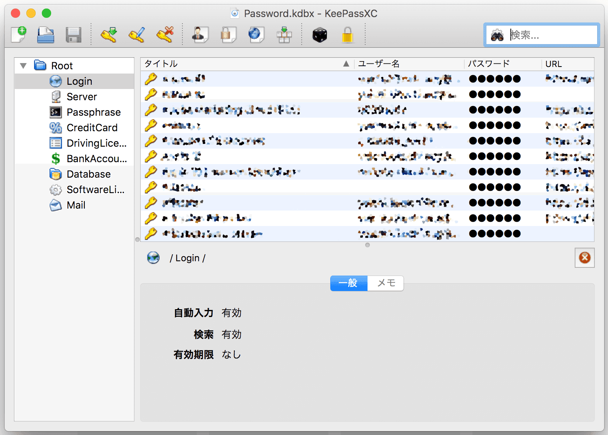Sort entries by the ユーザー名 column
Viewport: 608px width, 435px height.
(409, 64)
